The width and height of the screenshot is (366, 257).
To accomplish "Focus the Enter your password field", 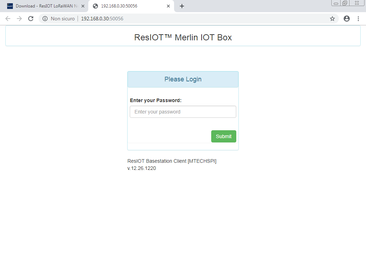I will pos(183,112).
